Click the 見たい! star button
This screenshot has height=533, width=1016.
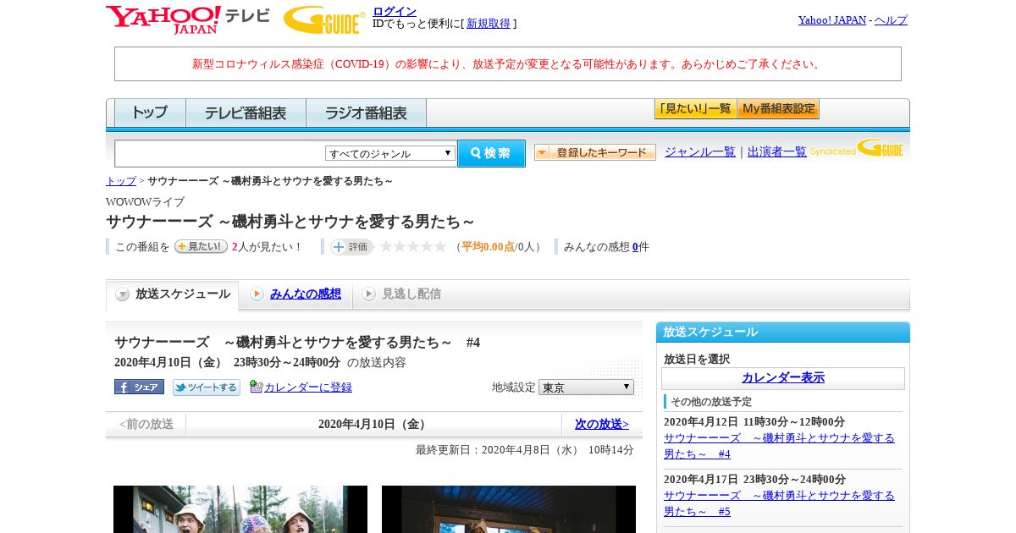(201, 246)
